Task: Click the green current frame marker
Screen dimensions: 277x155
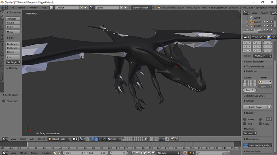Action: pos(27,144)
